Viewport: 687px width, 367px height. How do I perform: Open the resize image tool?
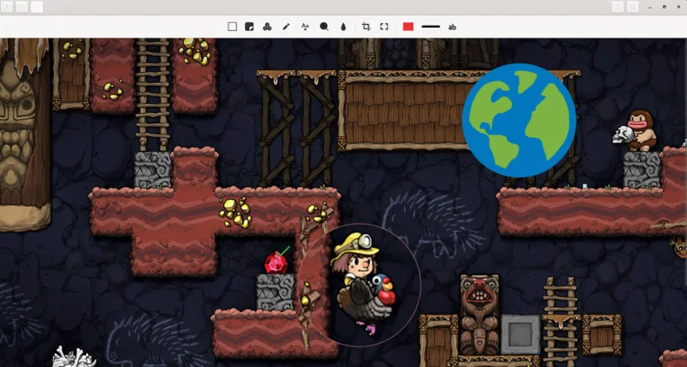(384, 27)
